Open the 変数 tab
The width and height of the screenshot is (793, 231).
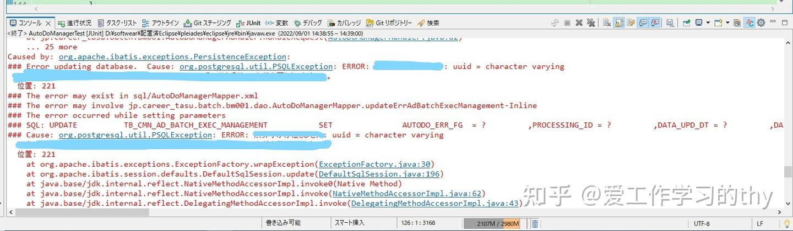point(276,23)
